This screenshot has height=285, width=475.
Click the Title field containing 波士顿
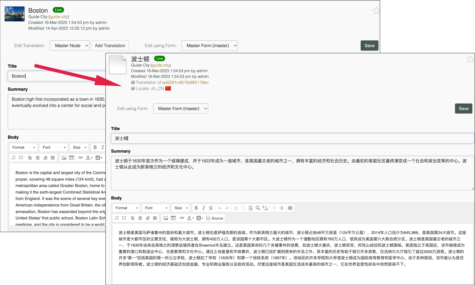292,138
